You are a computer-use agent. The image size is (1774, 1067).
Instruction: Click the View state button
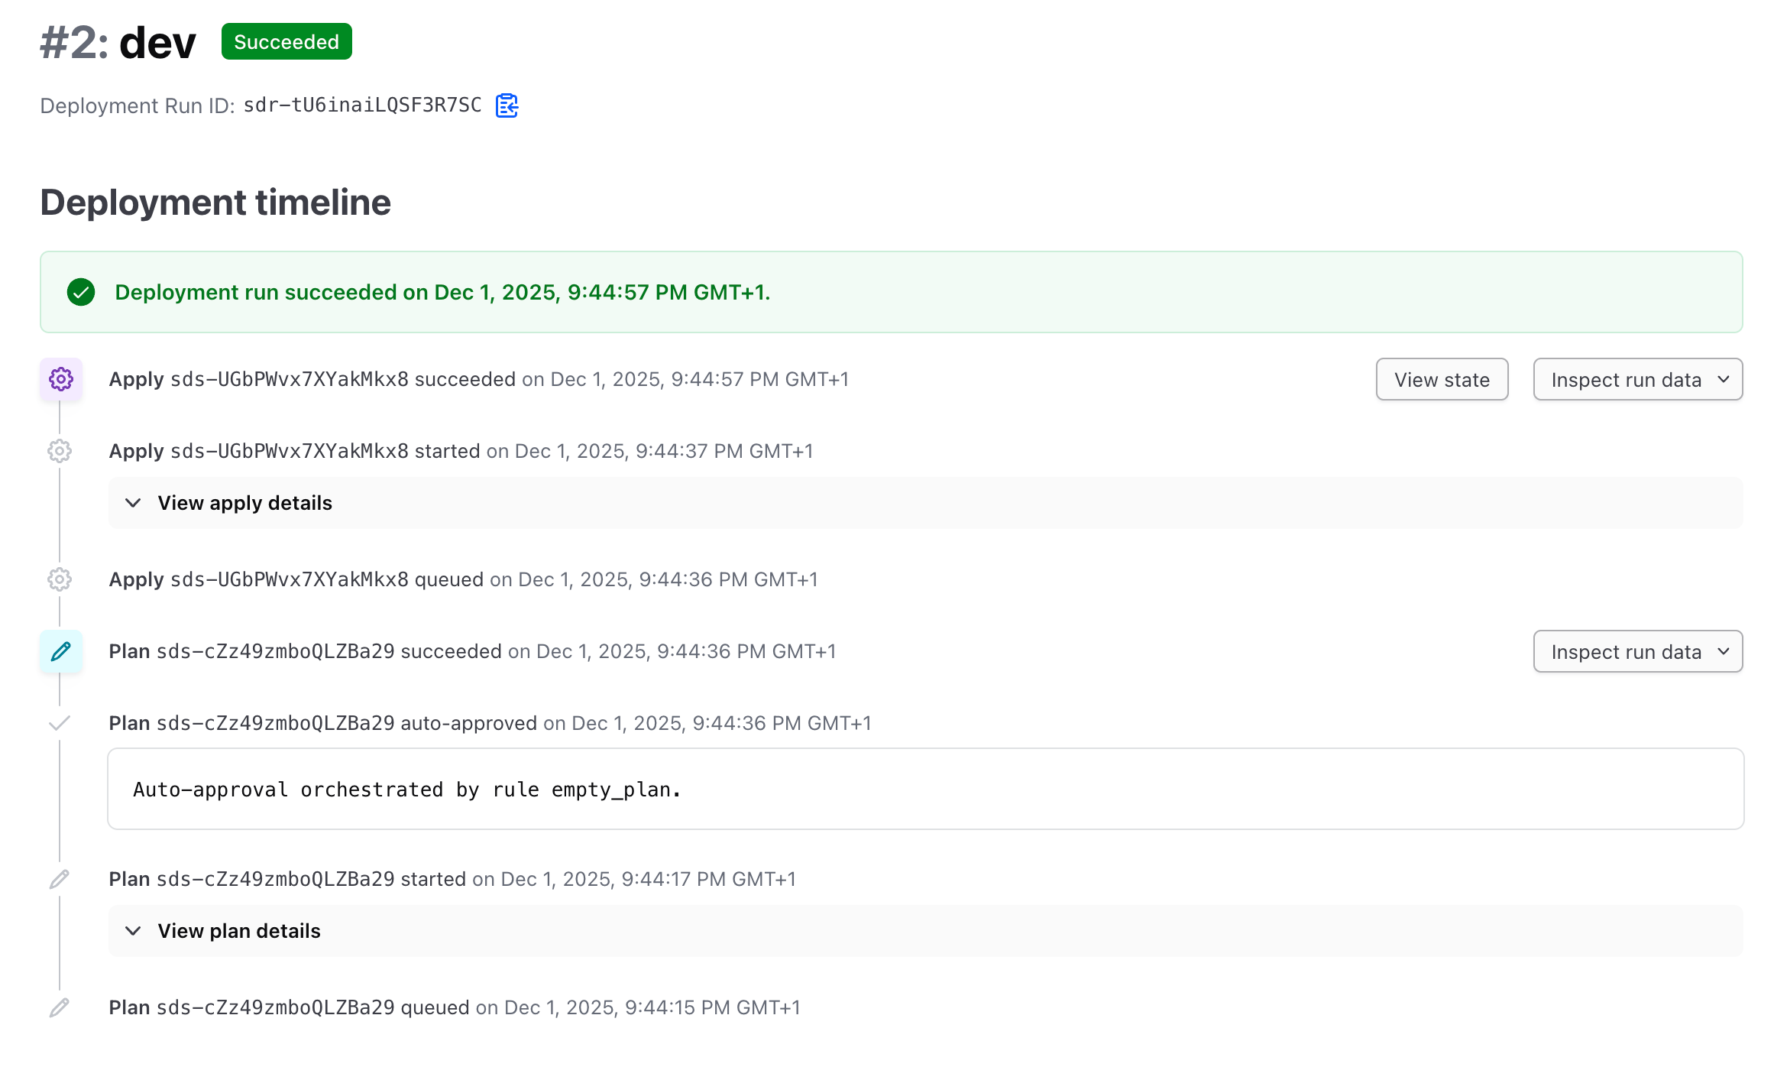[1442, 379]
